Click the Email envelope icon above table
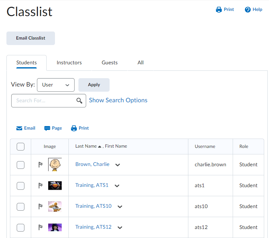Screen dimensions: 269x238 (x=19, y=128)
